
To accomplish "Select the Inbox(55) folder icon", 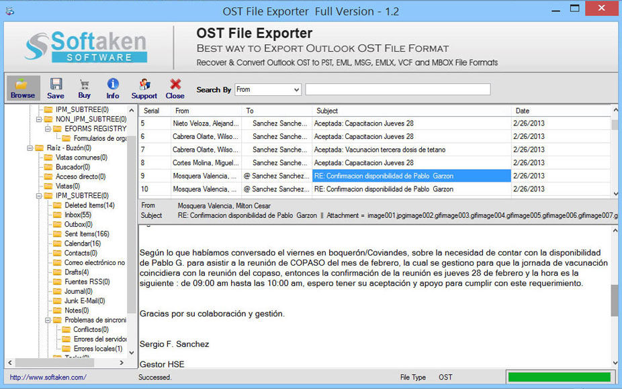I will [58, 215].
